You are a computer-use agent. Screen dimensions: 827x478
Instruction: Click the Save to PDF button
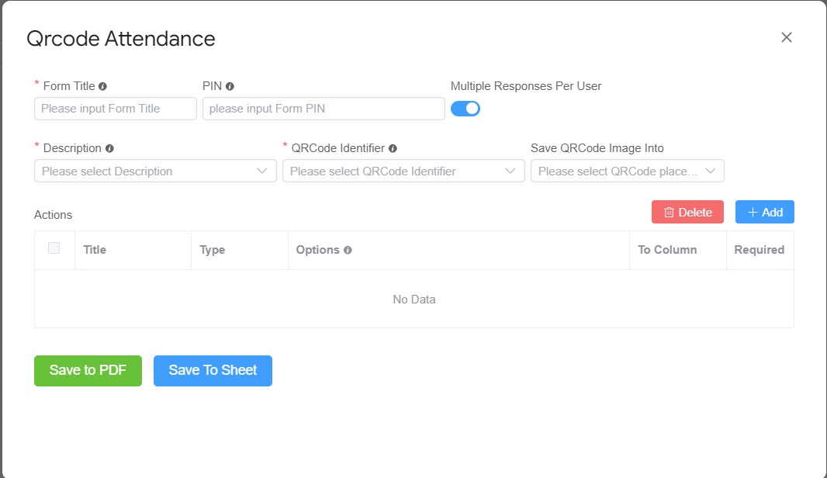tap(88, 371)
